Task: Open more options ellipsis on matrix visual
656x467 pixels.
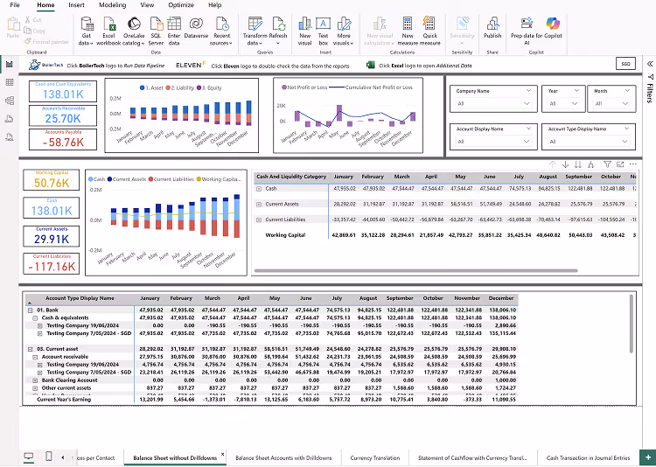Action: [x=632, y=164]
